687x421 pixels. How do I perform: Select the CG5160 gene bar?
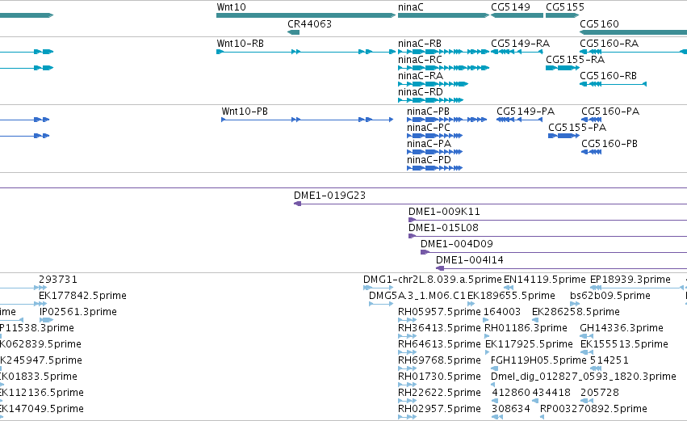(633, 32)
